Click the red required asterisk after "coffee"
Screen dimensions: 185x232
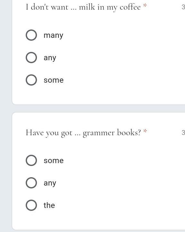pos(145,6)
